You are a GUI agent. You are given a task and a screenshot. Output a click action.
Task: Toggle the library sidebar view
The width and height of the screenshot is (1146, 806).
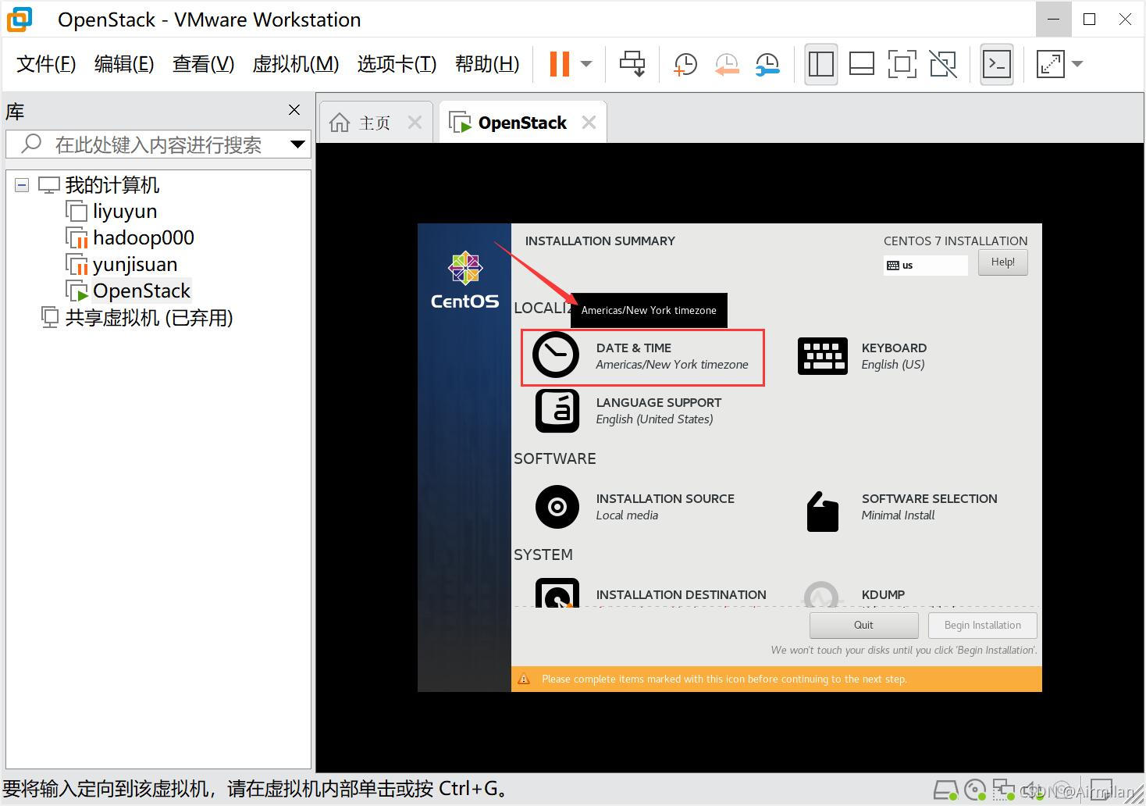point(821,64)
